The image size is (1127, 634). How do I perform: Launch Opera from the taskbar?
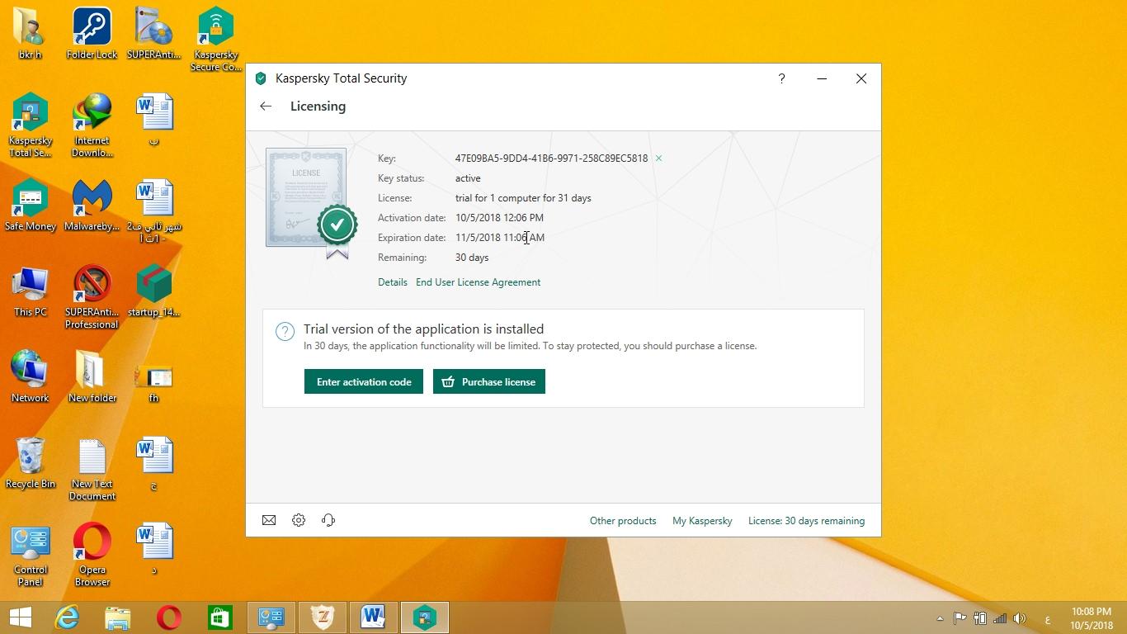coord(169,617)
